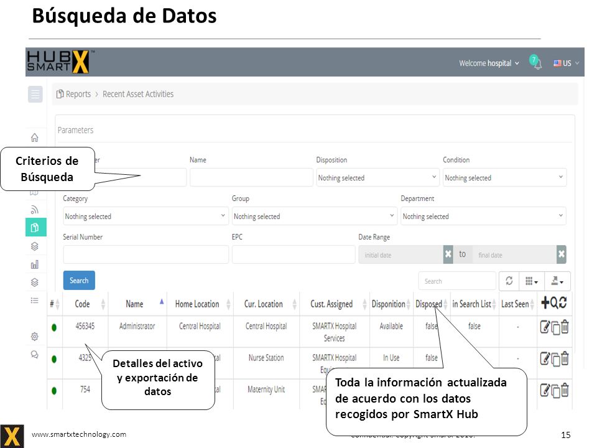Edit the Maternity Unit row
The width and height of the screenshot is (597, 448).
[x=545, y=390]
